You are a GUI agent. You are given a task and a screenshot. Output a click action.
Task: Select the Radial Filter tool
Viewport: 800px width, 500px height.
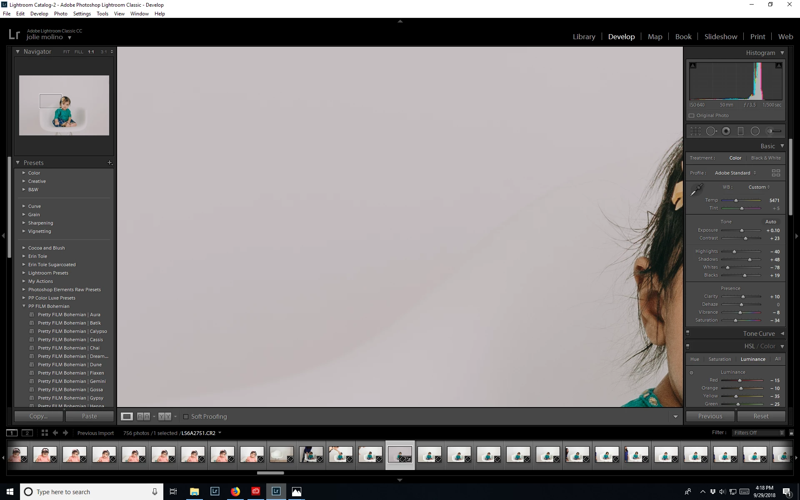pyautogui.click(x=755, y=131)
